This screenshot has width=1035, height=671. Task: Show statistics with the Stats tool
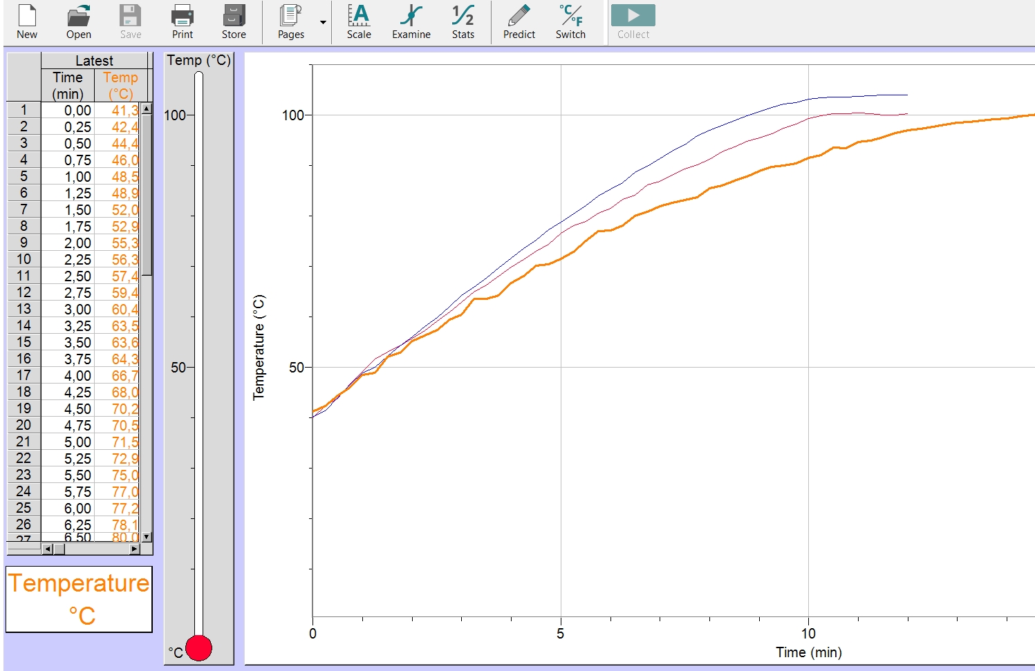pos(463,21)
